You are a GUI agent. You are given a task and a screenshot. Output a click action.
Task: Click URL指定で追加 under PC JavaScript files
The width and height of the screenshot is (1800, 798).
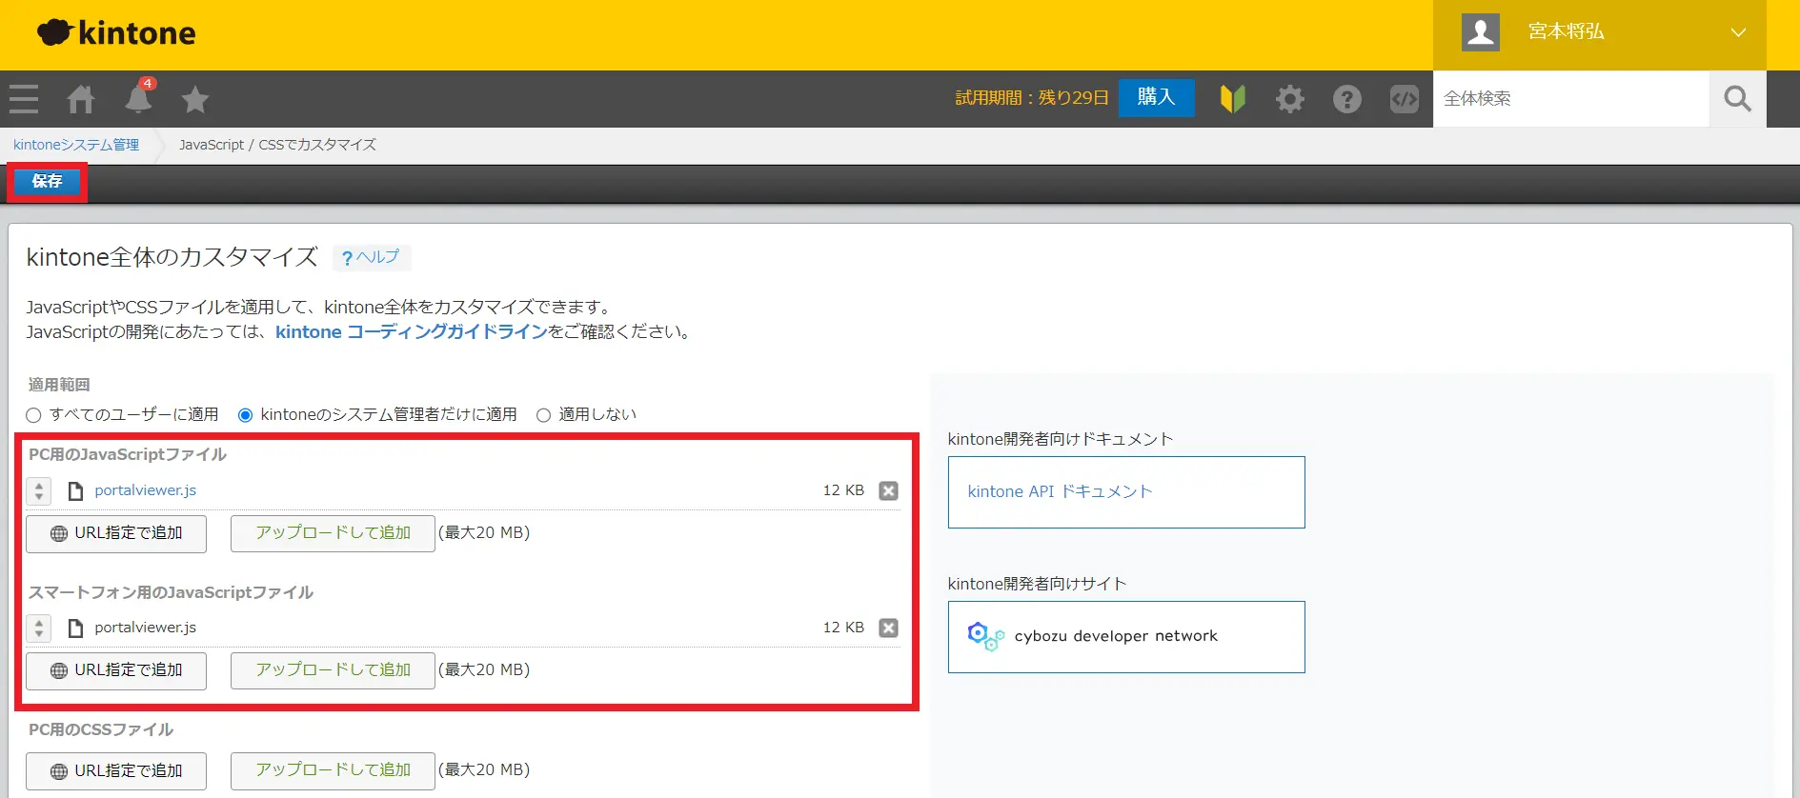point(116,533)
